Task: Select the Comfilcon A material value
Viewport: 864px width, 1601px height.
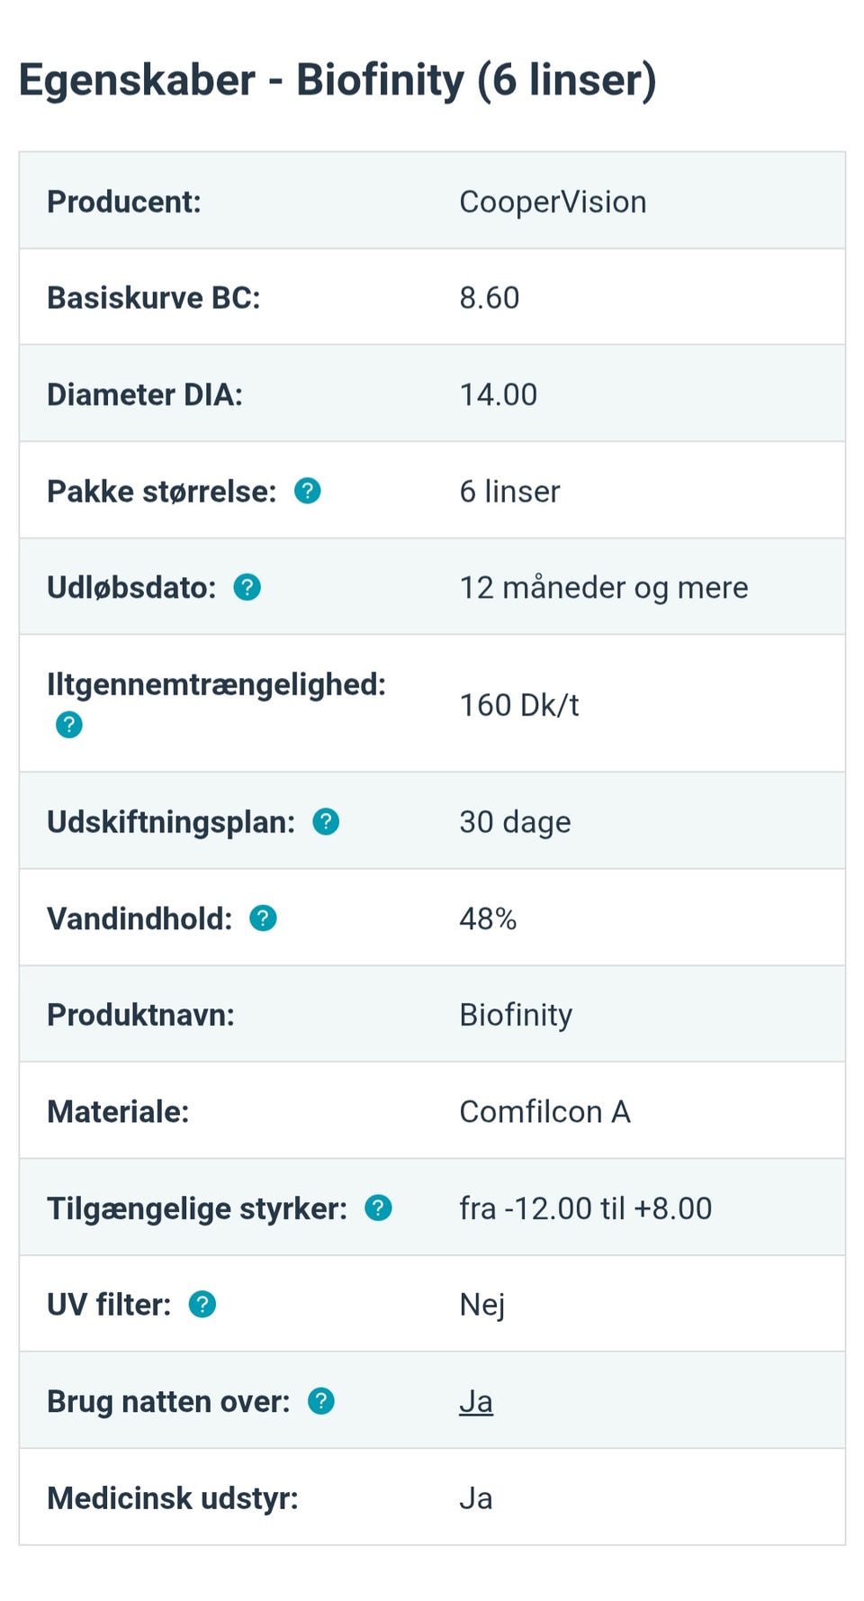Action: pyautogui.click(x=545, y=1112)
